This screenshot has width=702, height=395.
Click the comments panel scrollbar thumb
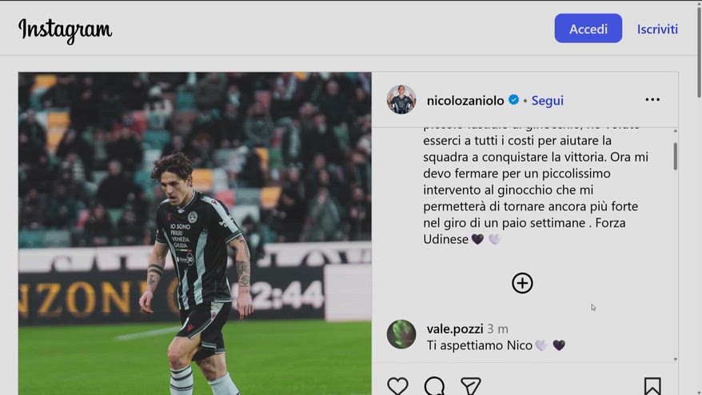(675, 156)
